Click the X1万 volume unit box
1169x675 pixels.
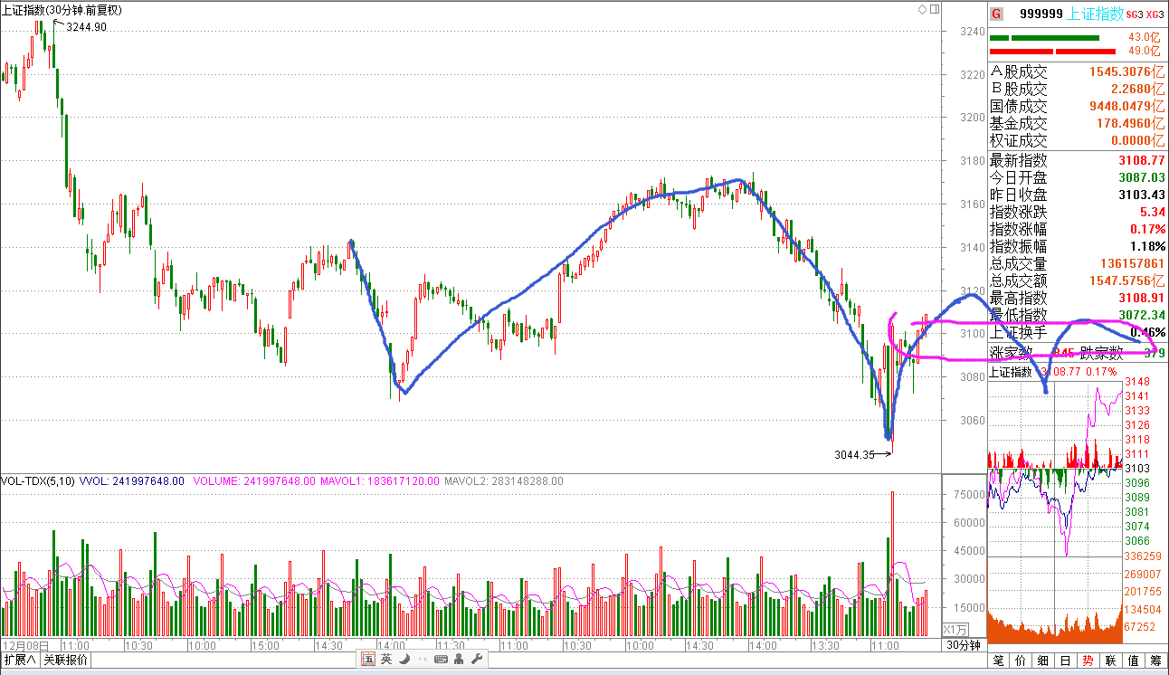tap(955, 630)
